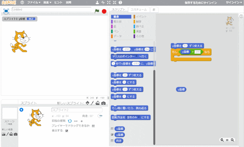Click the sprite direction dial
This screenshot has height=147, width=244.
coord(100,116)
